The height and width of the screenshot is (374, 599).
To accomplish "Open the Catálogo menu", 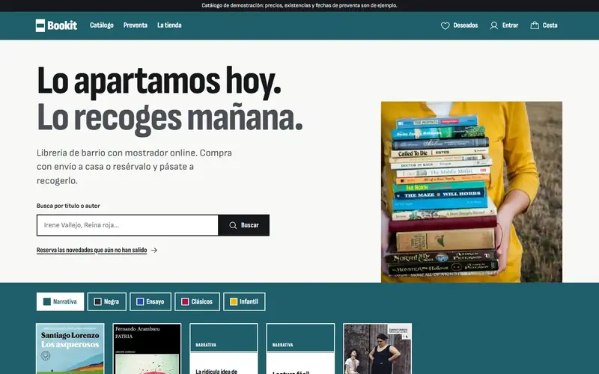I will tap(102, 25).
